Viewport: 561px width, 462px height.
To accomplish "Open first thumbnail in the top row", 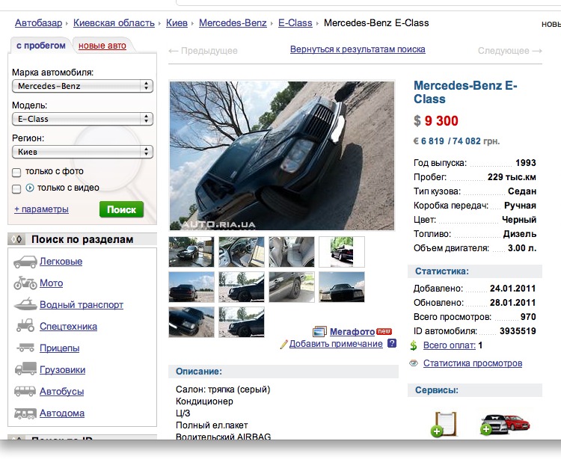I will [191, 252].
